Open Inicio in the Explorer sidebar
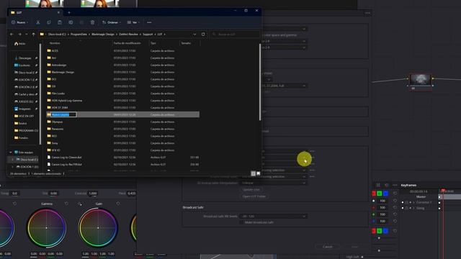 (x=19, y=43)
